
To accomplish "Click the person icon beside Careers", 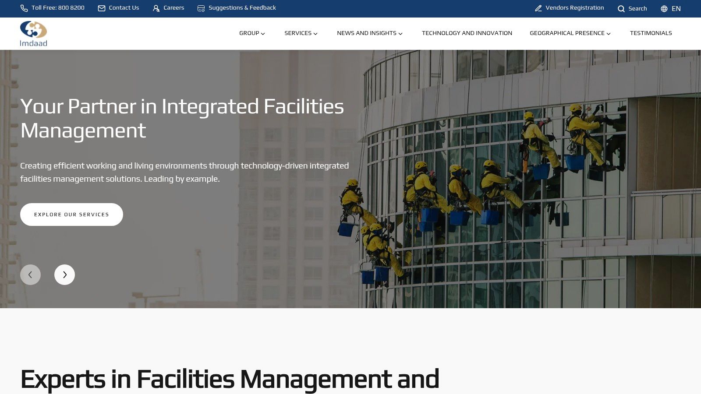I will click(156, 8).
